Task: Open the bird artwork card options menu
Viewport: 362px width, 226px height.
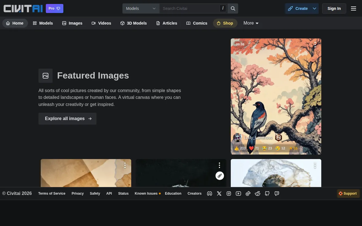Action: (315, 45)
